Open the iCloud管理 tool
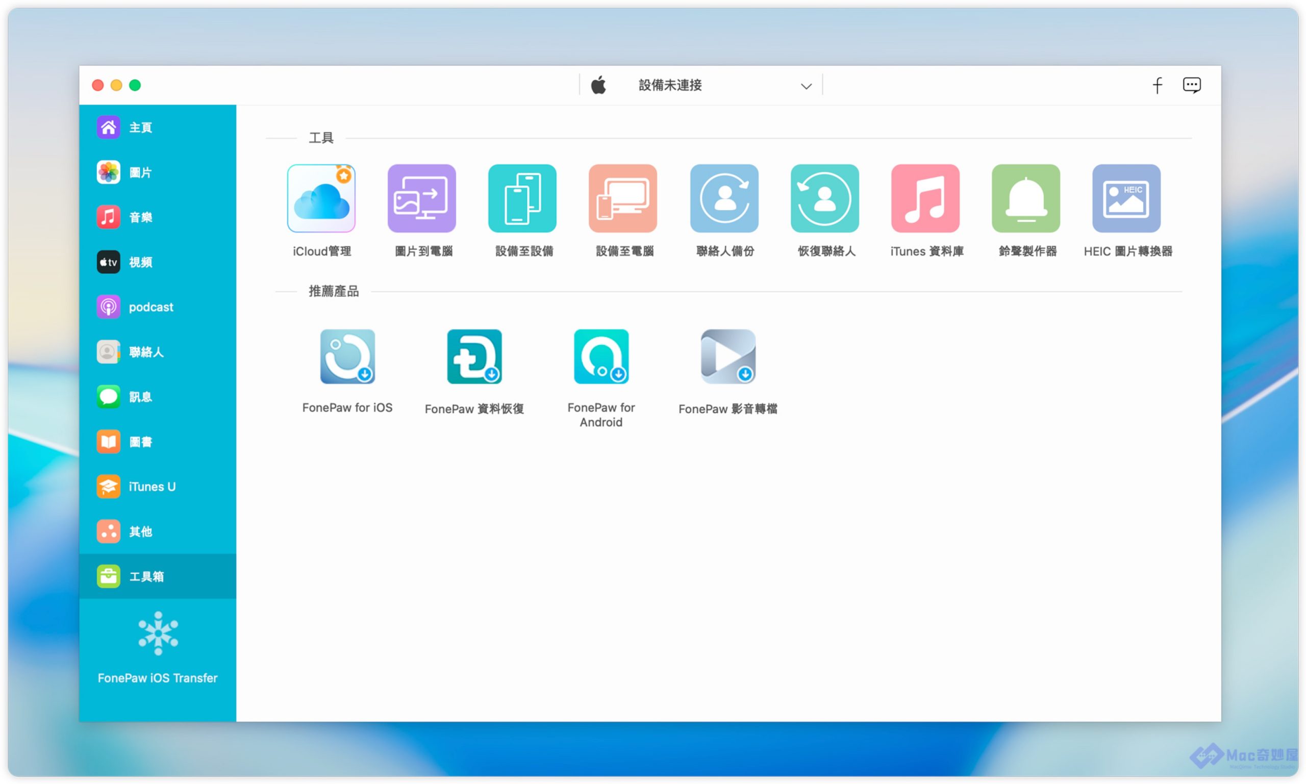The width and height of the screenshot is (1306, 784). tap(321, 198)
